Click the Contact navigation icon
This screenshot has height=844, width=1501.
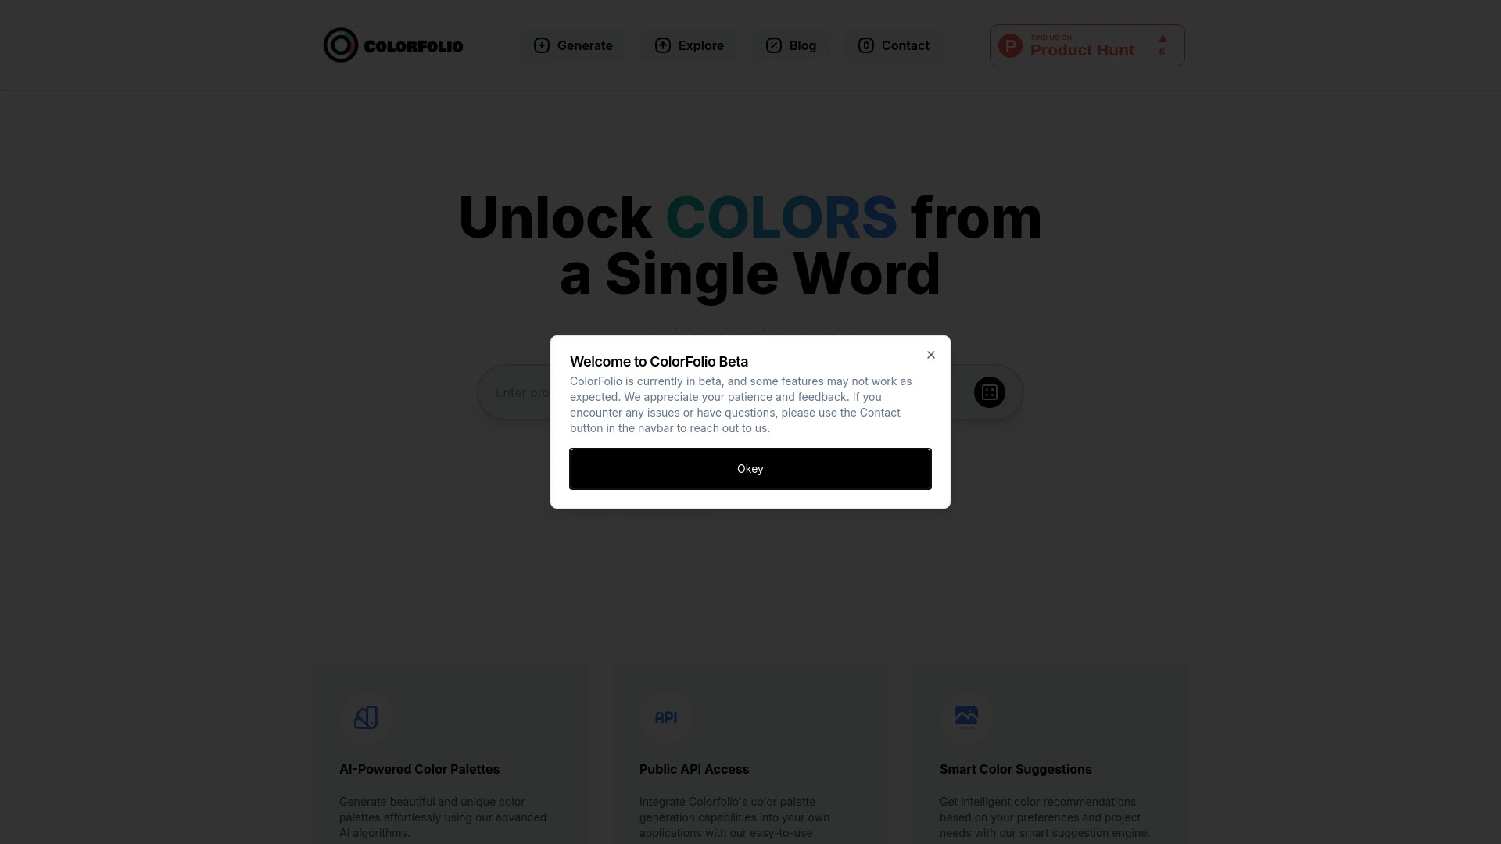866,45
